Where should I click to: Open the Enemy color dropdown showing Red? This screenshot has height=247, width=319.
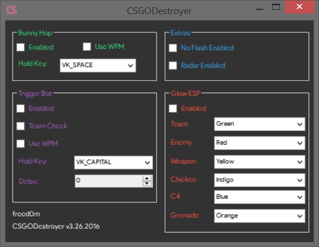coord(260,143)
